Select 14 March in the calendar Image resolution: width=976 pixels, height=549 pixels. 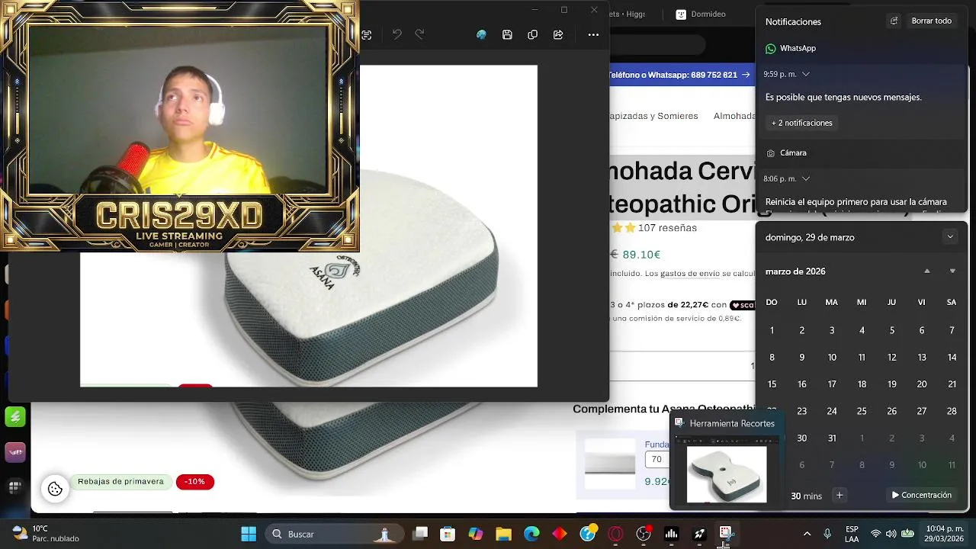[952, 358]
